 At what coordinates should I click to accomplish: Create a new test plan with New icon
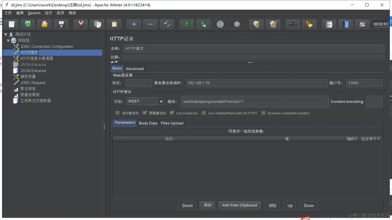[x=11, y=24]
